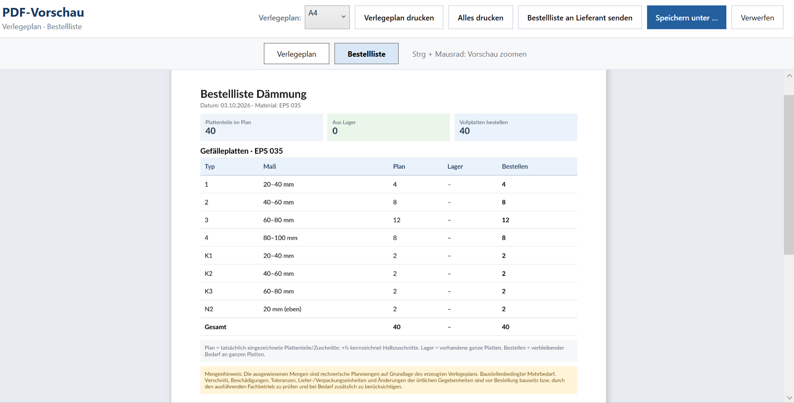Select the Bestellliste tab

pos(366,54)
